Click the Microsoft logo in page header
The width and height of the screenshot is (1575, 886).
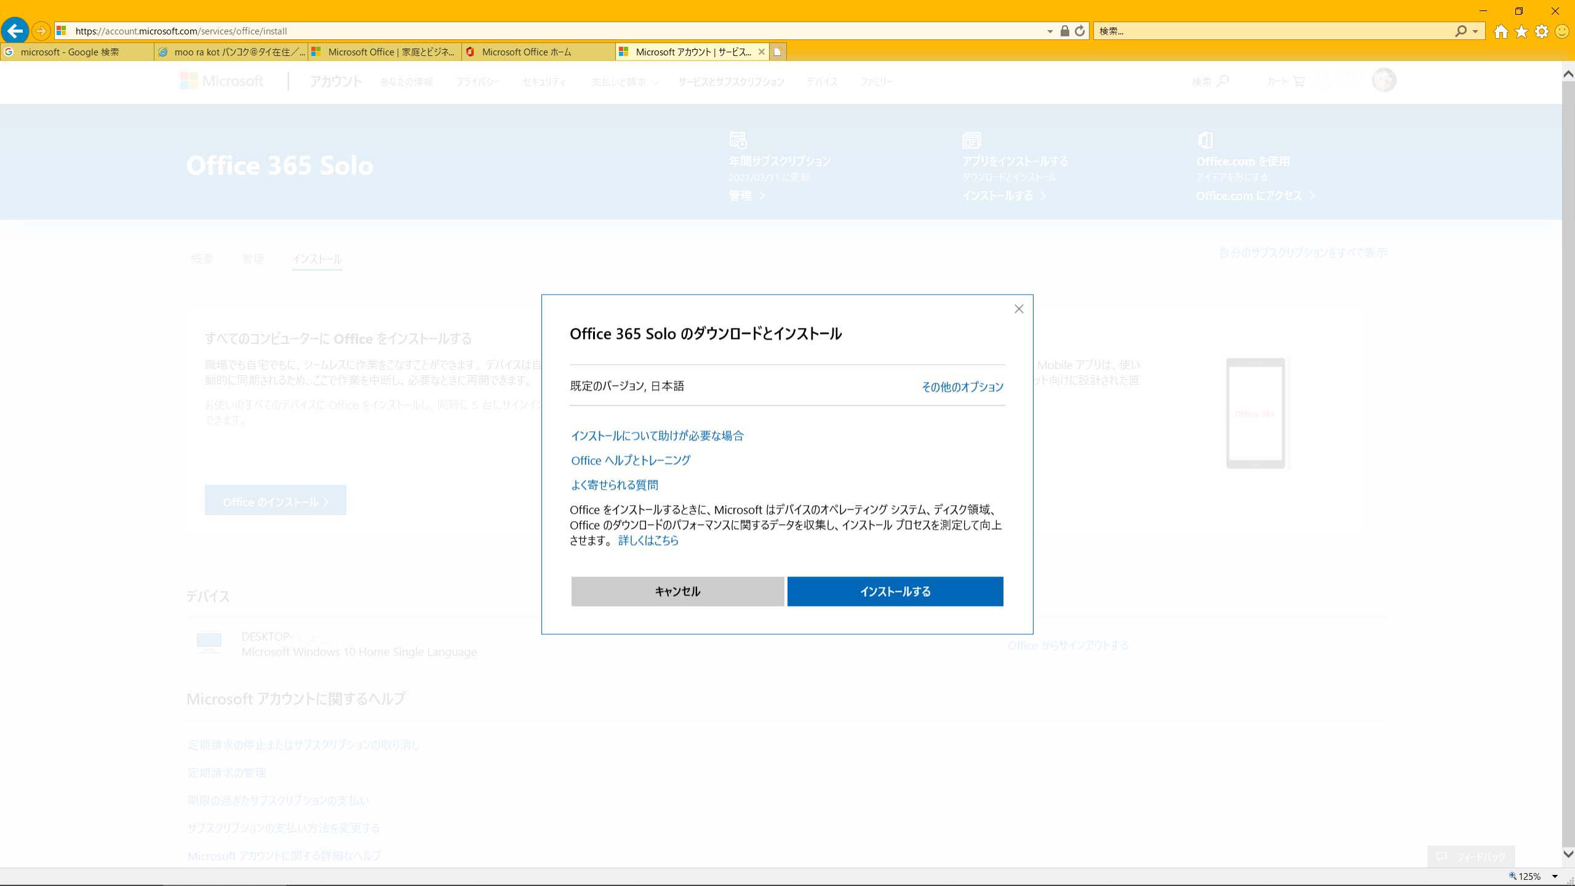click(221, 81)
